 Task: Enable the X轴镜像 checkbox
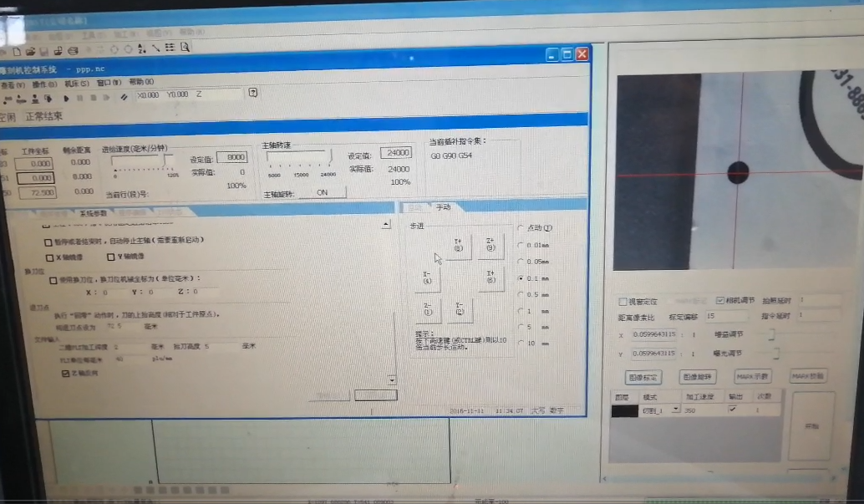point(49,257)
